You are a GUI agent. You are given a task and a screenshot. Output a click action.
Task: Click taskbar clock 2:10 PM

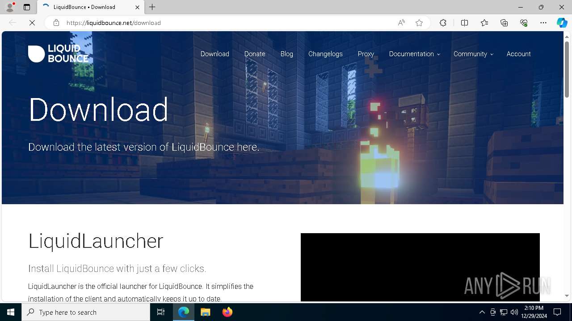pos(534,312)
